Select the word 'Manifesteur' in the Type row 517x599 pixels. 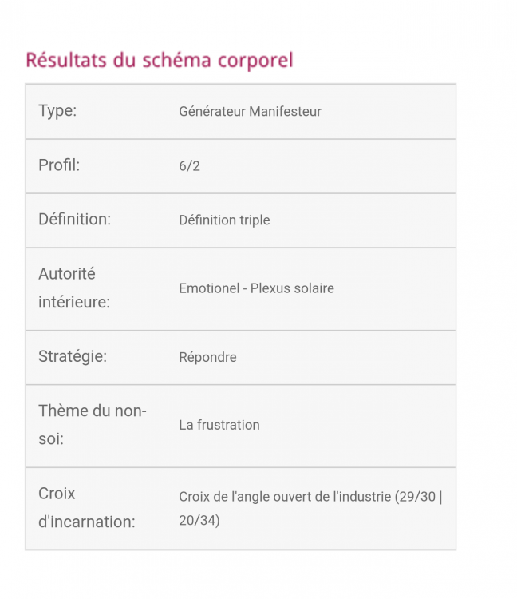tap(285, 112)
